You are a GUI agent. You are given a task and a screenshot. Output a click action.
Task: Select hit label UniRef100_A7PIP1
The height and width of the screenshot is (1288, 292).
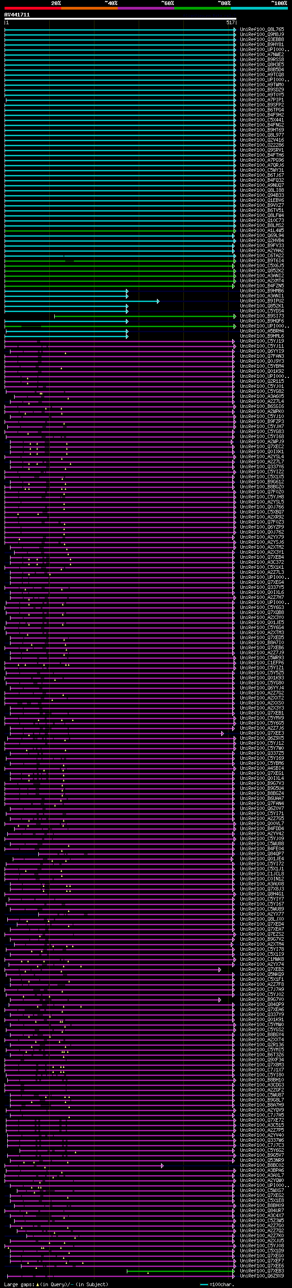[x=262, y=100]
